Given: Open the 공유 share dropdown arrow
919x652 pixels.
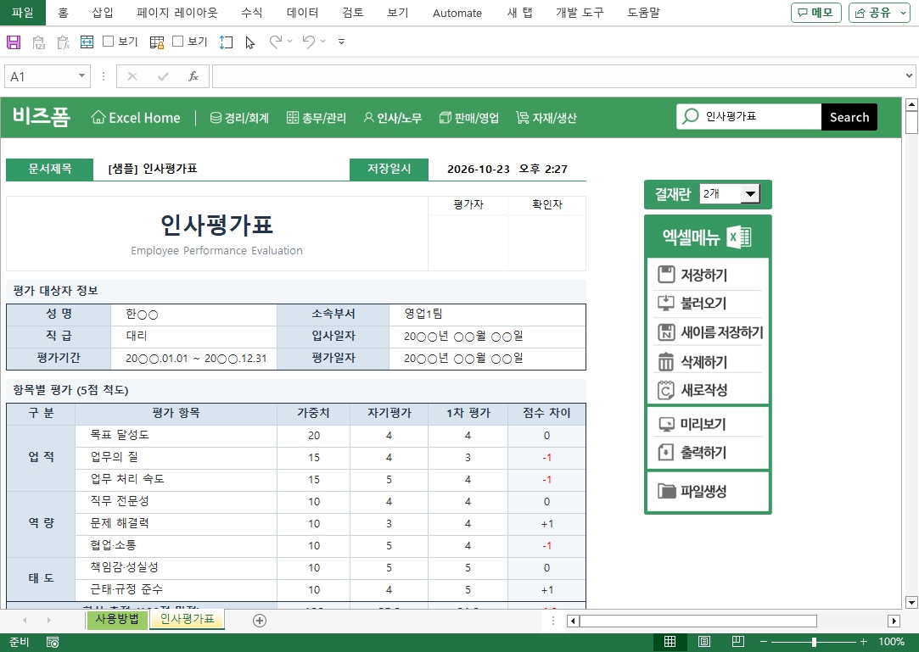Looking at the screenshot, I should [904, 13].
